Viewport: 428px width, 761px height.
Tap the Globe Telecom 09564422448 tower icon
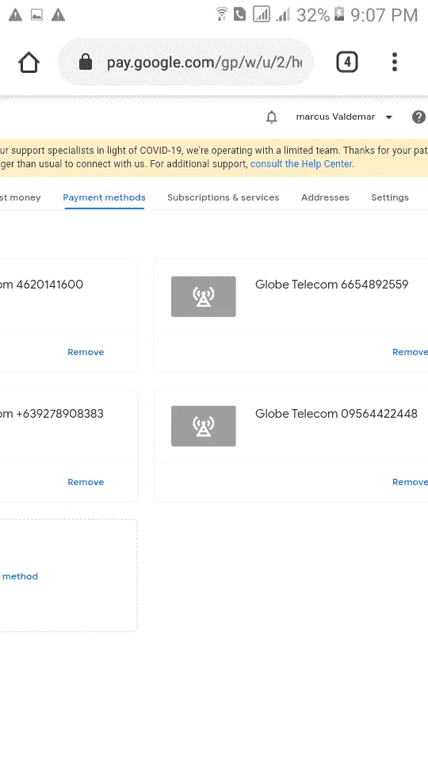[x=204, y=426]
